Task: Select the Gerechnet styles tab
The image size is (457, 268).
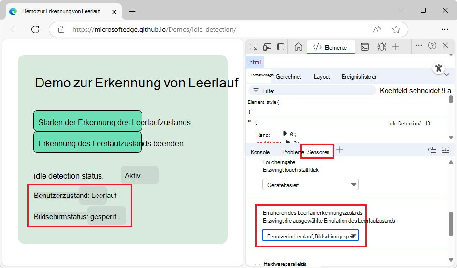Action: coord(288,77)
